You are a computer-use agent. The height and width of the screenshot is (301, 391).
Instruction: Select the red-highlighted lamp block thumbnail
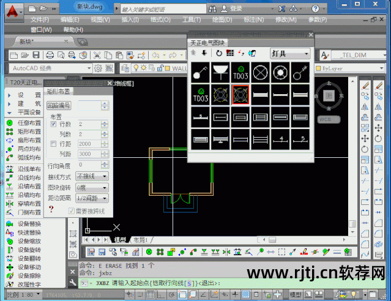point(240,94)
